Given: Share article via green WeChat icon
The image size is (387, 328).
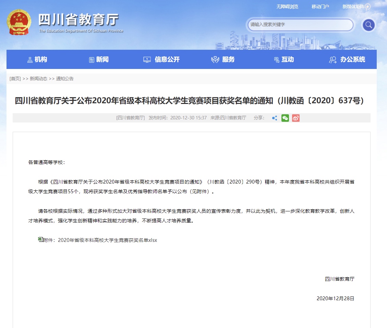Looking at the screenshot, I should click(285, 118).
